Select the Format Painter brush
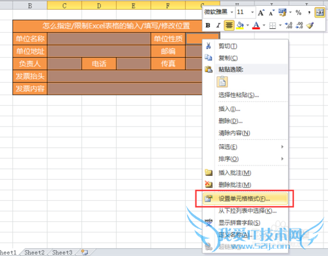The image size is (328, 256). pos(310,26)
